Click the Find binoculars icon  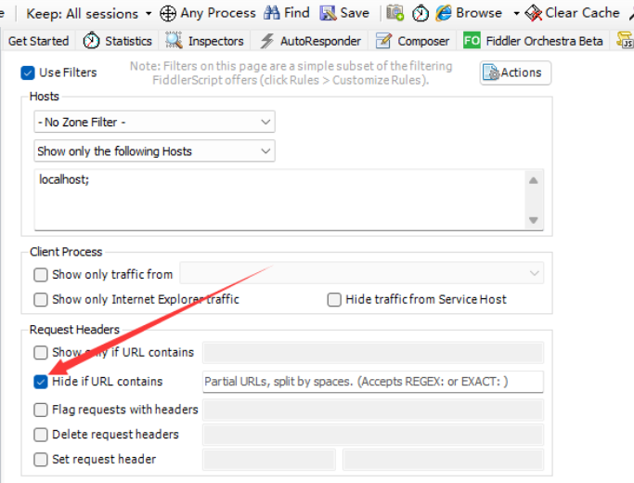[271, 13]
